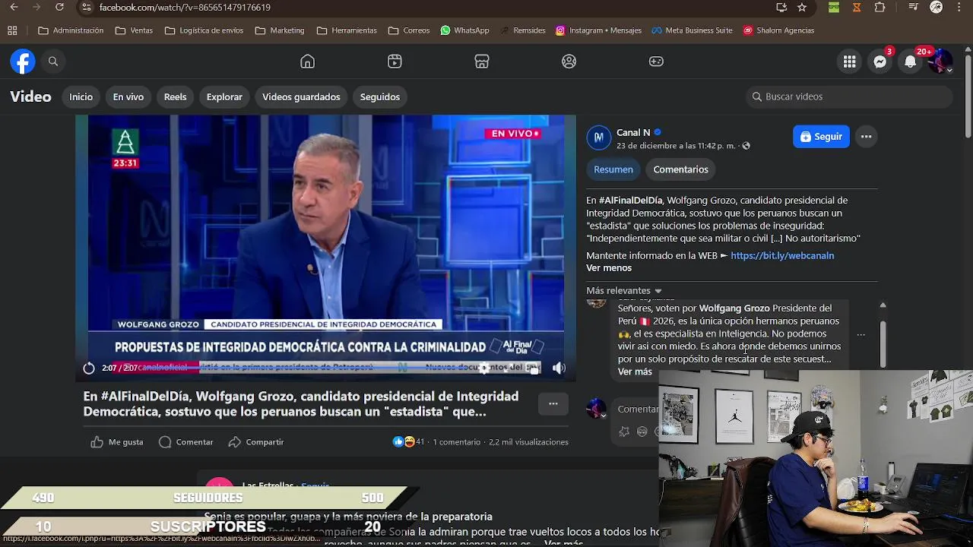Focus the Buscar videos search field
Screen dimensions: 973x547
click(849, 96)
